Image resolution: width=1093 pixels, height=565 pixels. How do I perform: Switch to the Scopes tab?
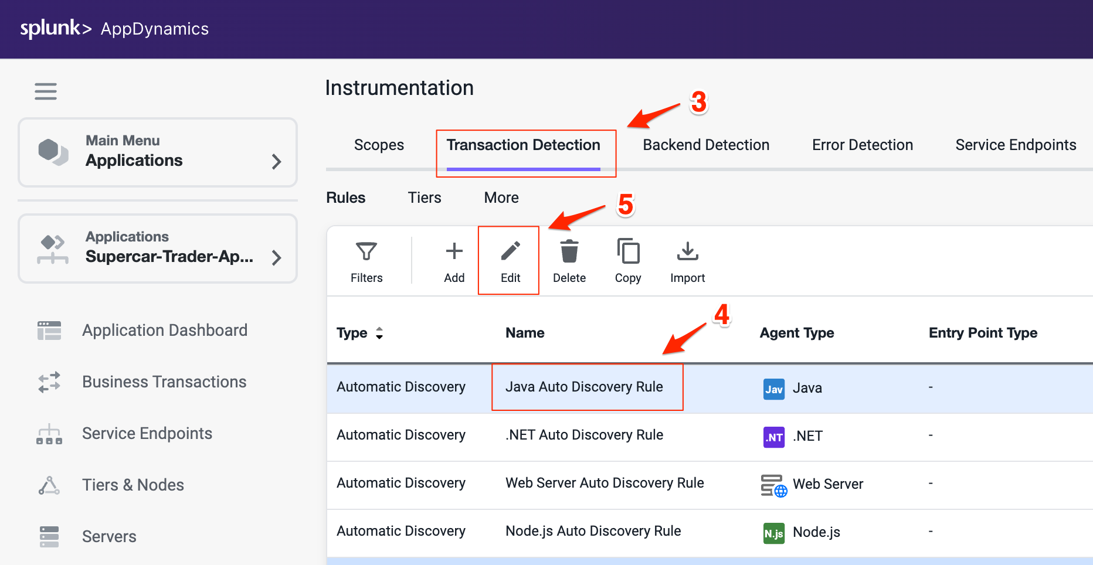pyautogui.click(x=379, y=145)
